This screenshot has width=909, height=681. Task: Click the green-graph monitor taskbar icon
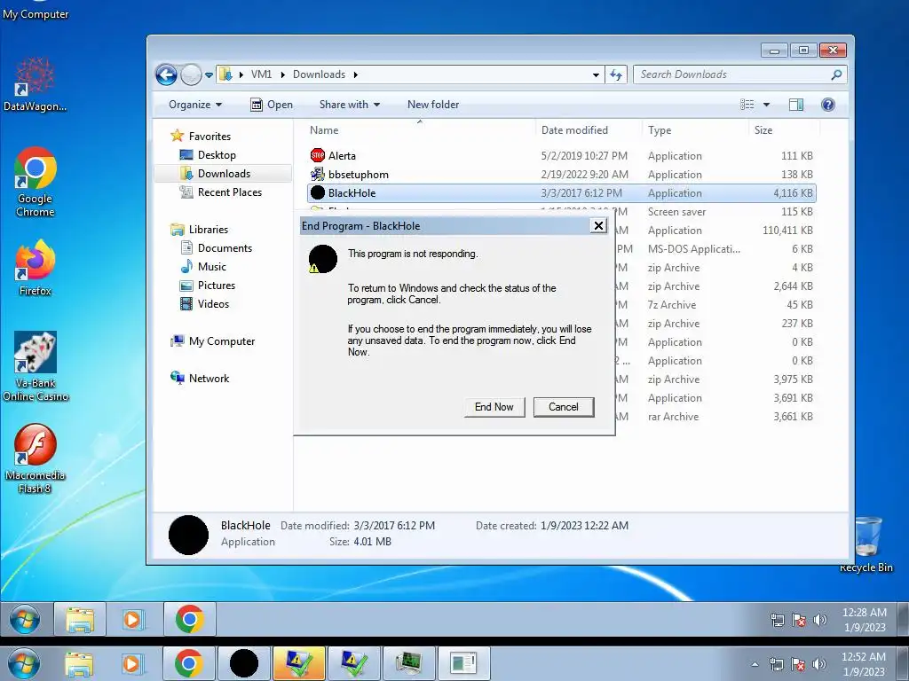408,663
